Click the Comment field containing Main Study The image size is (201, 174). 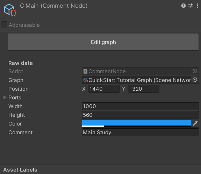coord(141,132)
